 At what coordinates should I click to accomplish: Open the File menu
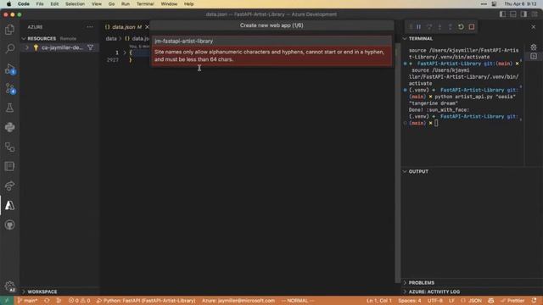40,3
